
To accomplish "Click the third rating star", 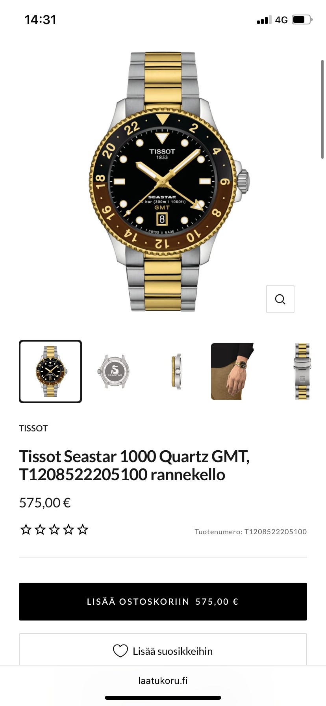I will tap(54, 529).
